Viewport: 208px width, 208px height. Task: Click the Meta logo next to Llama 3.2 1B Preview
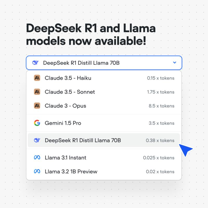tap(37, 172)
